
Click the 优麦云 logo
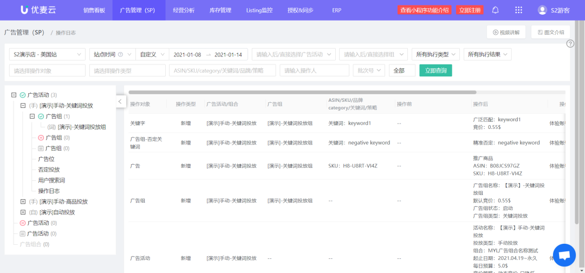pyautogui.click(x=38, y=10)
